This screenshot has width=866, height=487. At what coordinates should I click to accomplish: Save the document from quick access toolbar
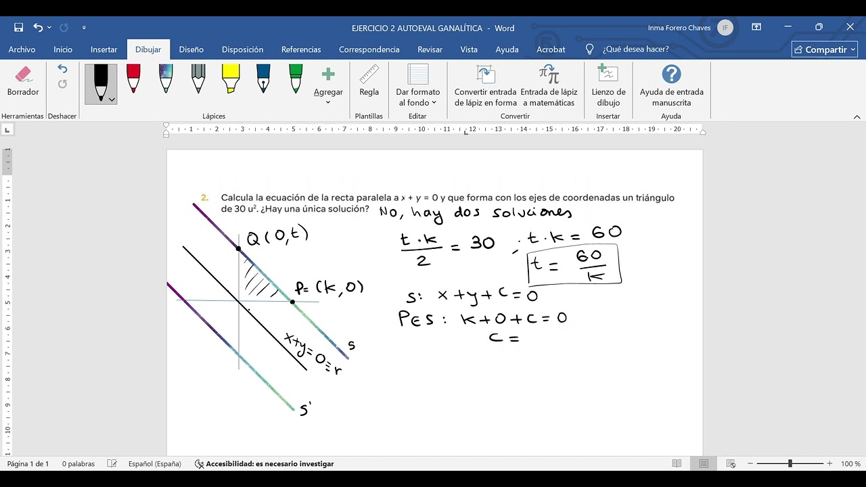click(x=18, y=28)
